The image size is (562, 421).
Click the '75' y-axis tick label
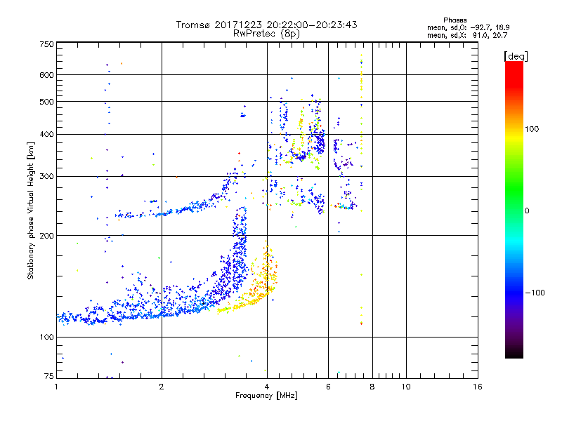(49, 376)
